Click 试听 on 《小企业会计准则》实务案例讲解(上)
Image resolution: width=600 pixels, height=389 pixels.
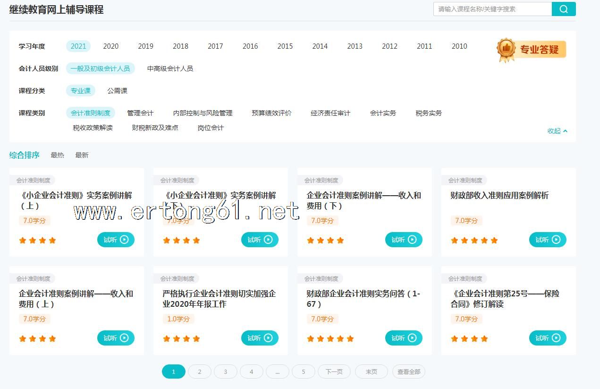click(x=116, y=240)
